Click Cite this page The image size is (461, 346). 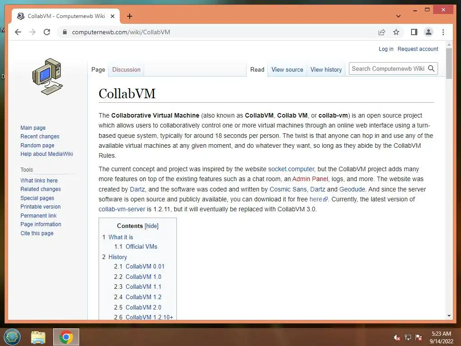37,233
